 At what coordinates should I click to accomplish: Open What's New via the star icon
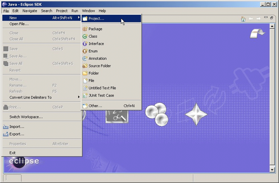196,114
